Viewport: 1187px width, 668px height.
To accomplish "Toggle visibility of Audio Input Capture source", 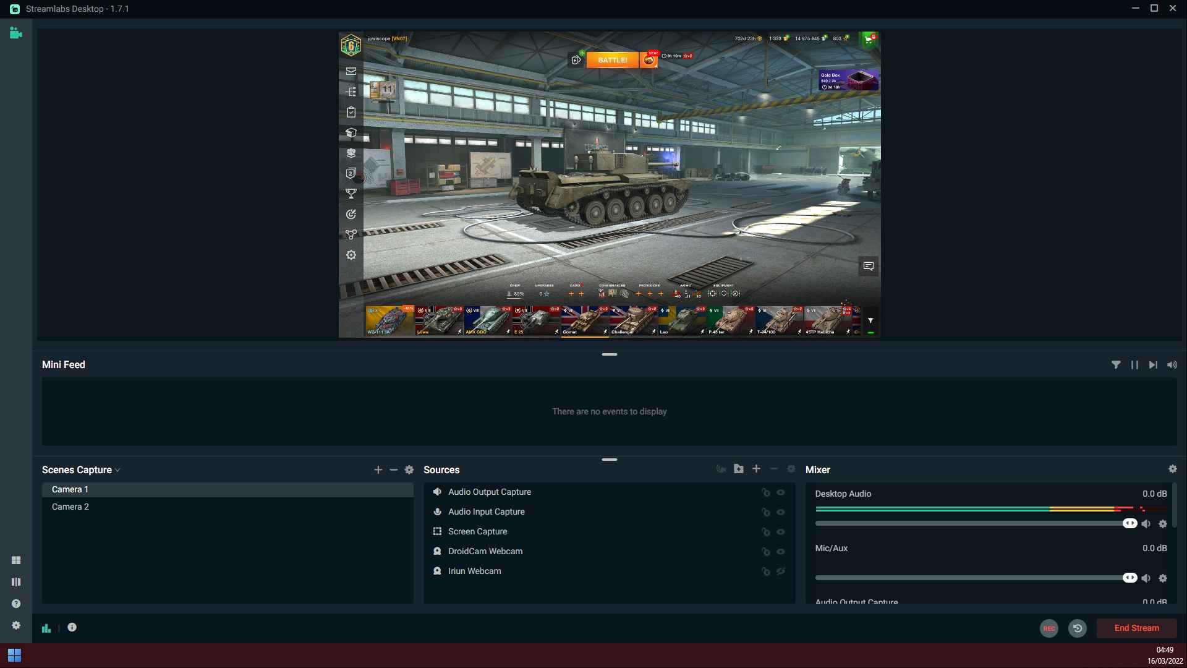I will [x=781, y=512].
